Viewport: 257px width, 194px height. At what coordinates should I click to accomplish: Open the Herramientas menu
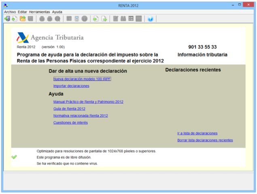click(x=40, y=12)
